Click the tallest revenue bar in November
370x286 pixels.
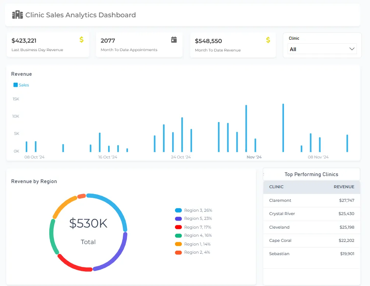pyautogui.click(x=283, y=128)
